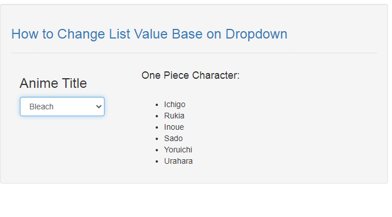Click the chevron arrow of the Bleach select
The image size is (392, 217).
tap(99, 107)
